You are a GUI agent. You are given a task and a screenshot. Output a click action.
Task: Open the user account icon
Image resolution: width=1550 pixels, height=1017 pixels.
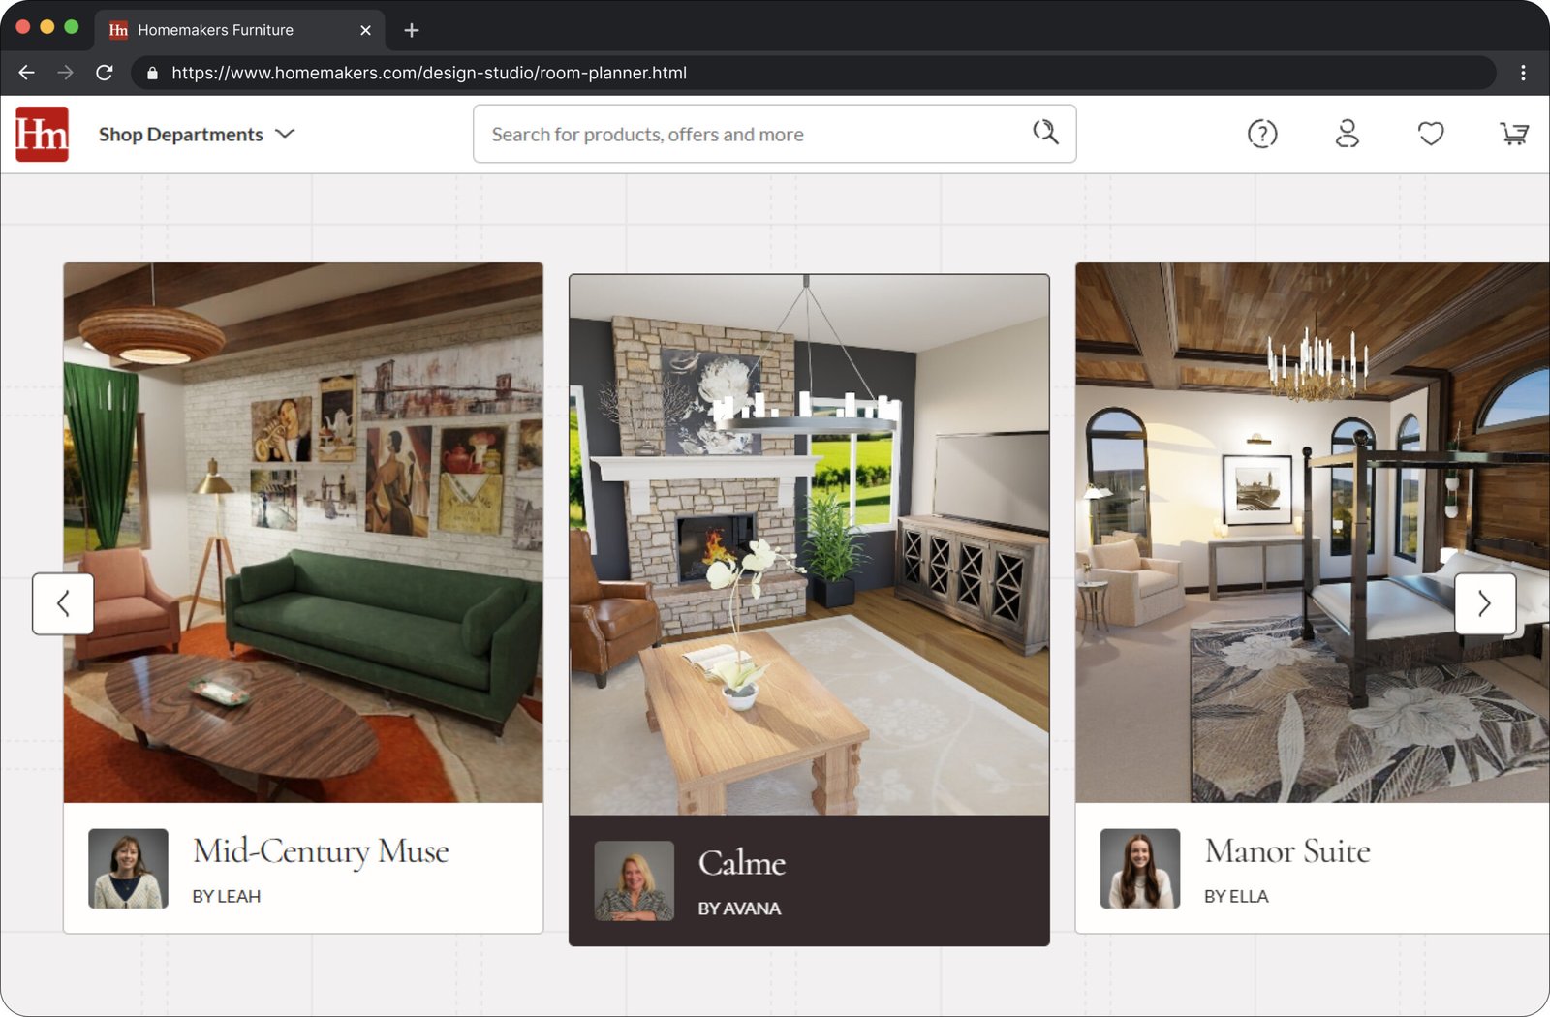point(1347,134)
